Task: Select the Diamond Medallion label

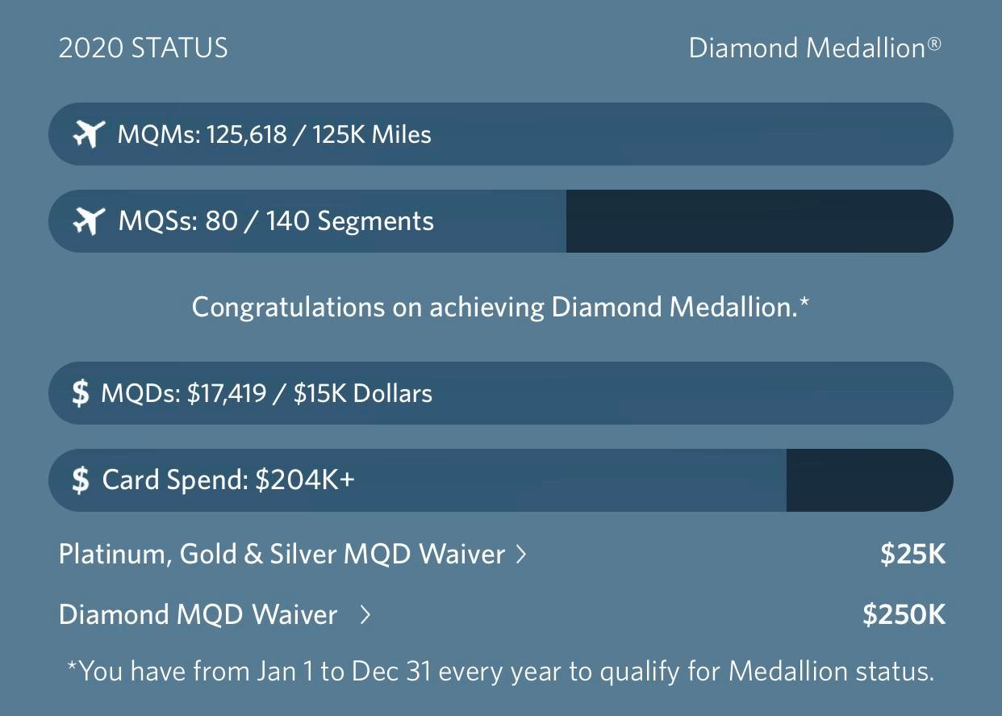Action: 815,48
